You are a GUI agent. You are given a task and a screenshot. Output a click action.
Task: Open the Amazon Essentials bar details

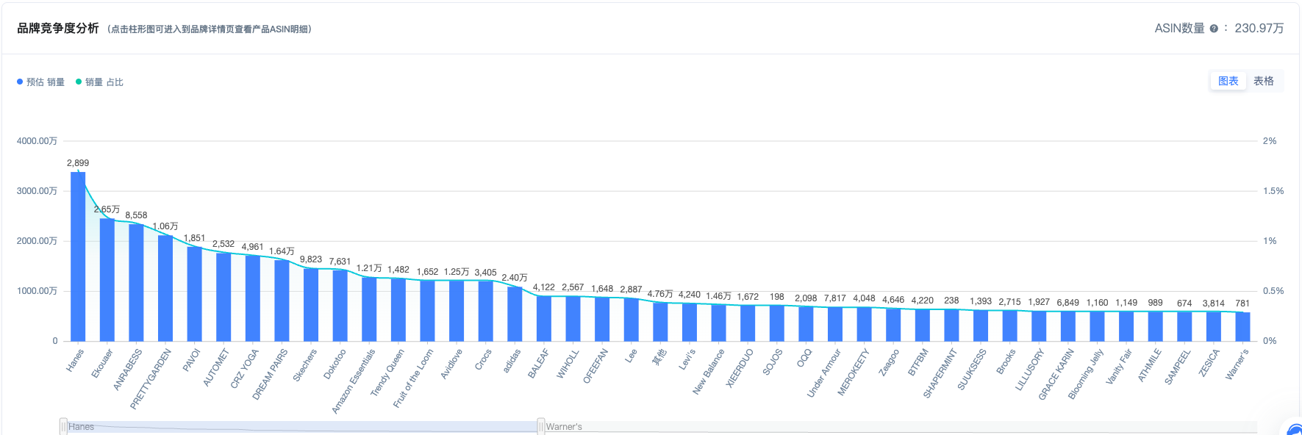369,309
